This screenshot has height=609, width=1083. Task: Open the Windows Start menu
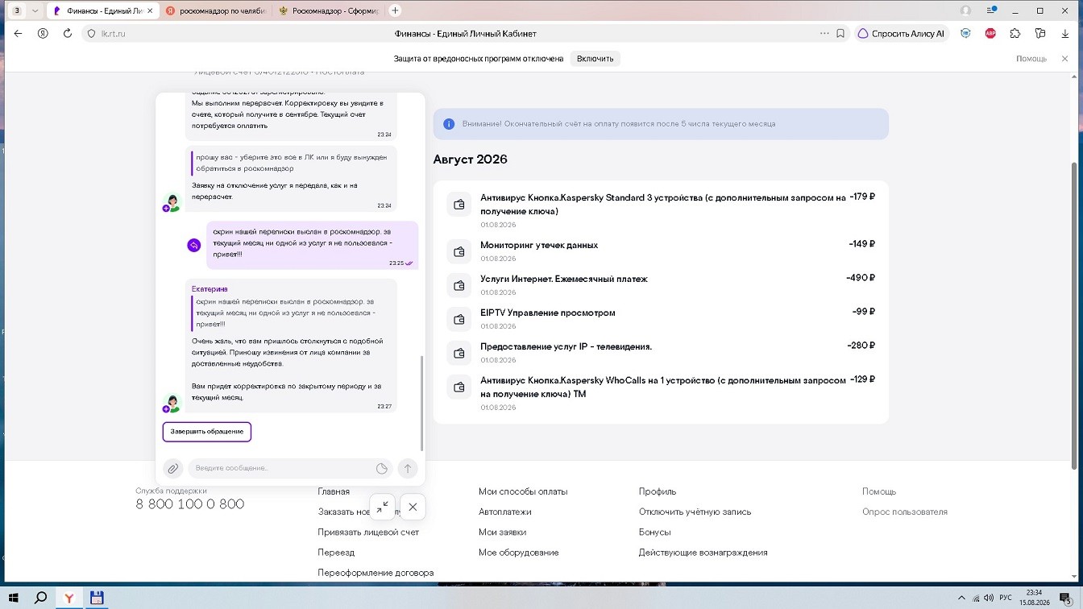15,599
